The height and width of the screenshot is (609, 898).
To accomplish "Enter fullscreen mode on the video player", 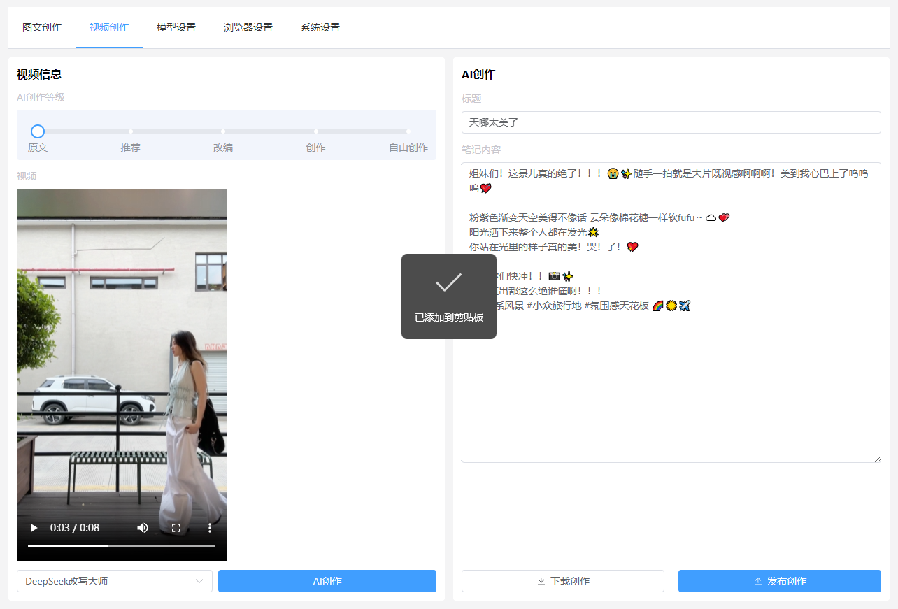I will pyautogui.click(x=176, y=528).
